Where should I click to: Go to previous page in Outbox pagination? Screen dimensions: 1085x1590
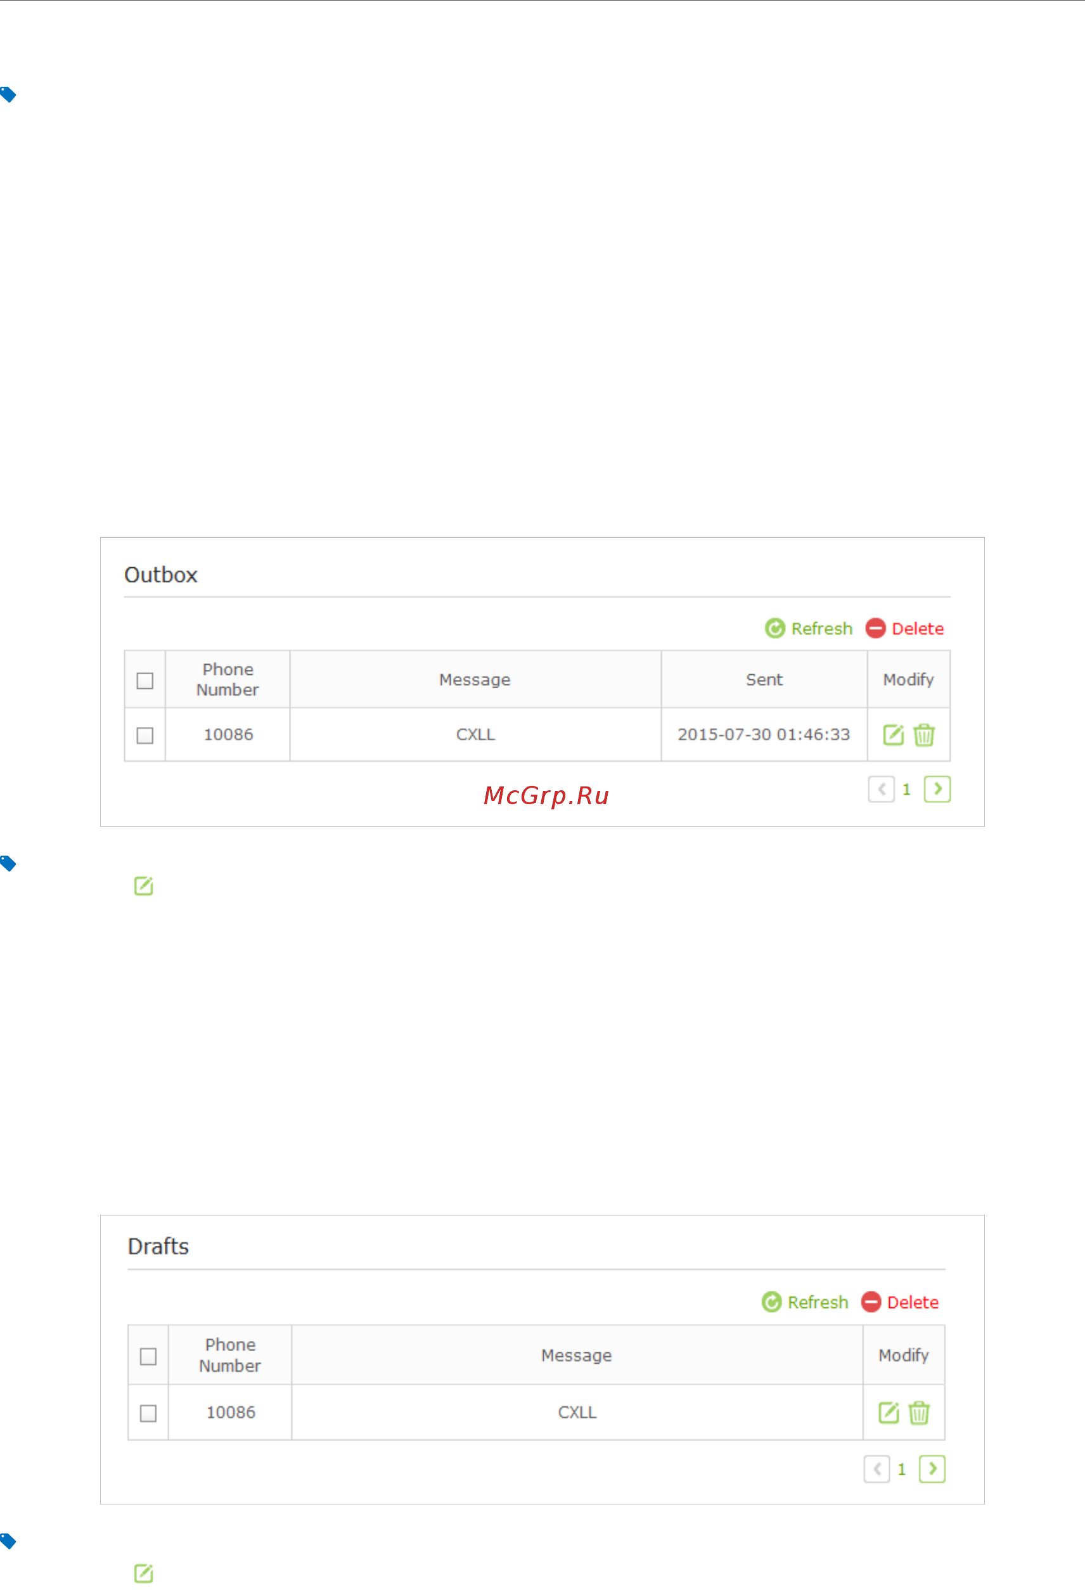pos(881,789)
